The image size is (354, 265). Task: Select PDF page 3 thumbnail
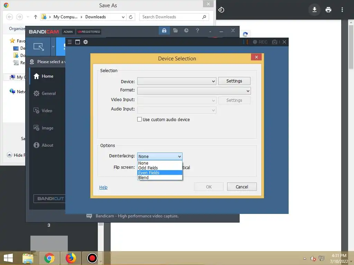coord(49,243)
